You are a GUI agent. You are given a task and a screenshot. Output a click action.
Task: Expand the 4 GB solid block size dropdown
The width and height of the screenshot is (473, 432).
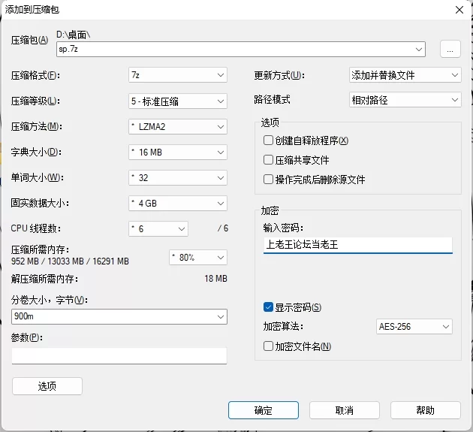pyautogui.click(x=177, y=203)
